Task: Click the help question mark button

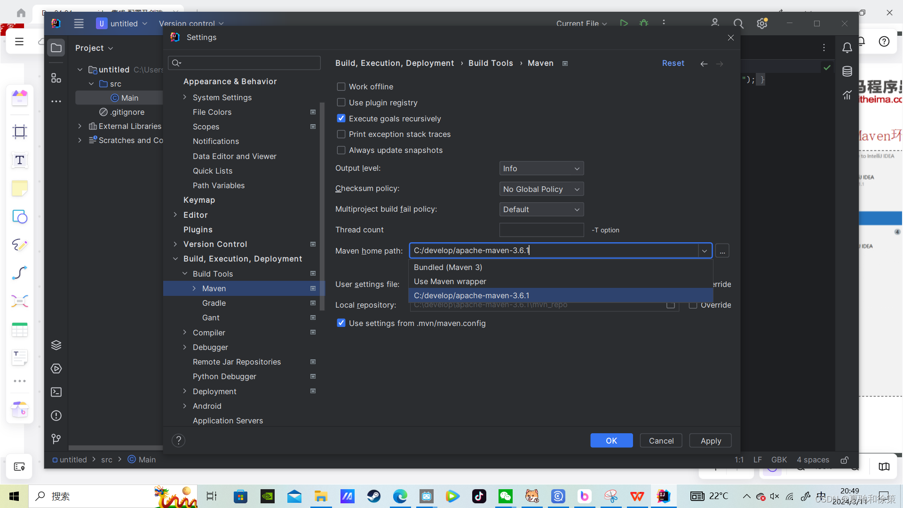Action: (x=178, y=440)
